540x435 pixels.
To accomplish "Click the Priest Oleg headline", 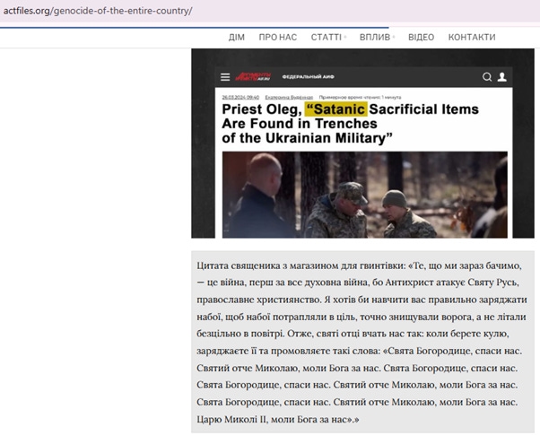I will (x=350, y=124).
